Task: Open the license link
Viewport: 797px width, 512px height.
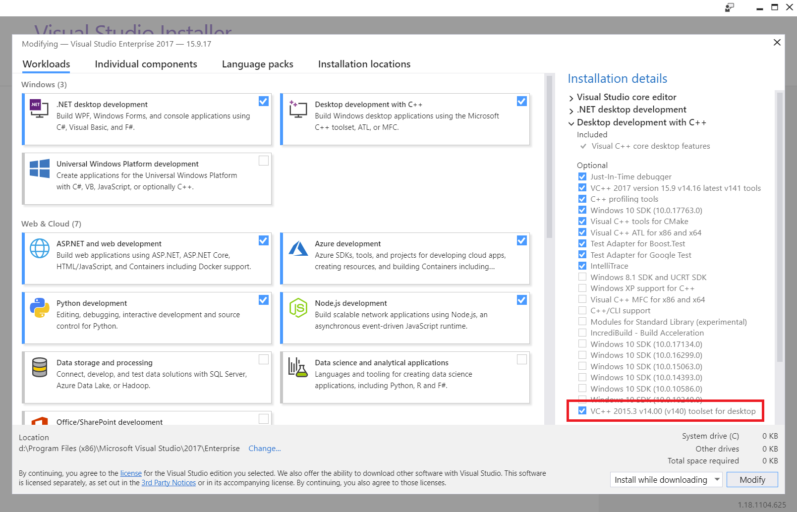Action: (131, 473)
